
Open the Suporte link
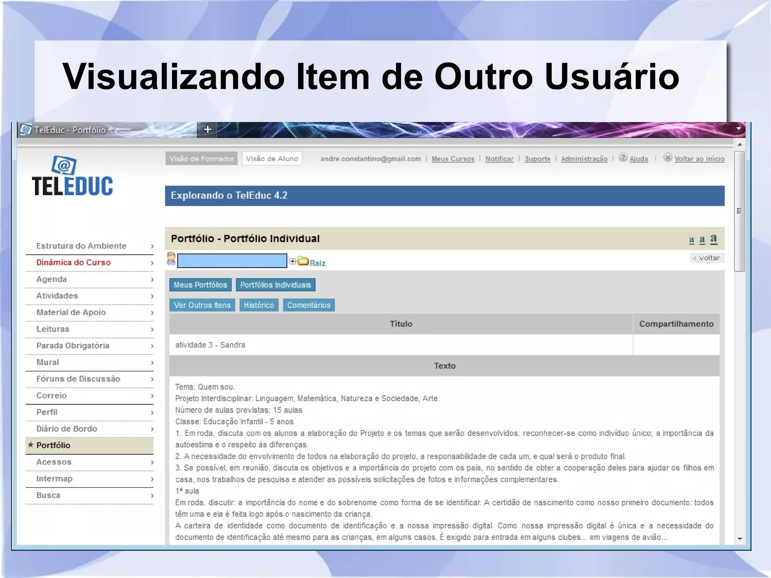[x=538, y=159]
